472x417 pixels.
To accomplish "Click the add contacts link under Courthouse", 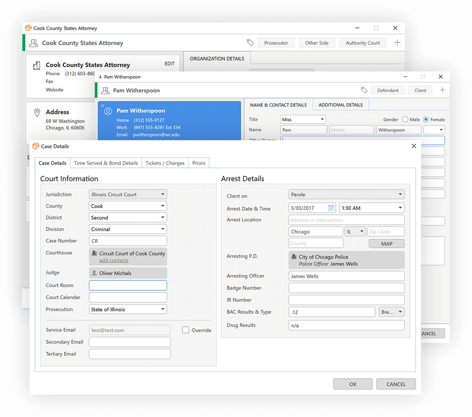I will pyautogui.click(x=114, y=260).
